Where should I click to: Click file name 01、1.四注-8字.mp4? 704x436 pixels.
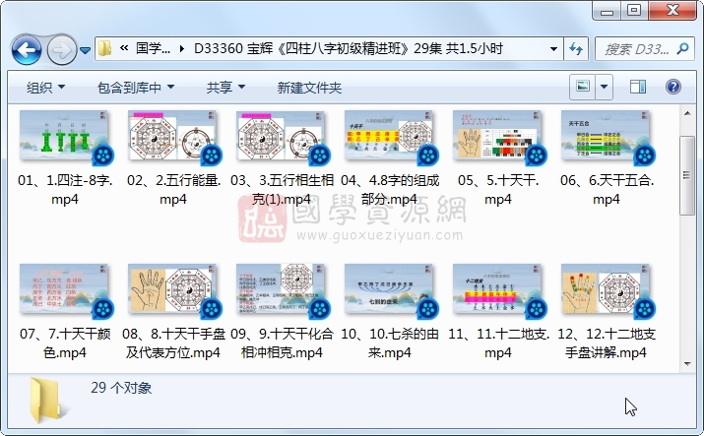pyautogui.click(x=65, y=189)
